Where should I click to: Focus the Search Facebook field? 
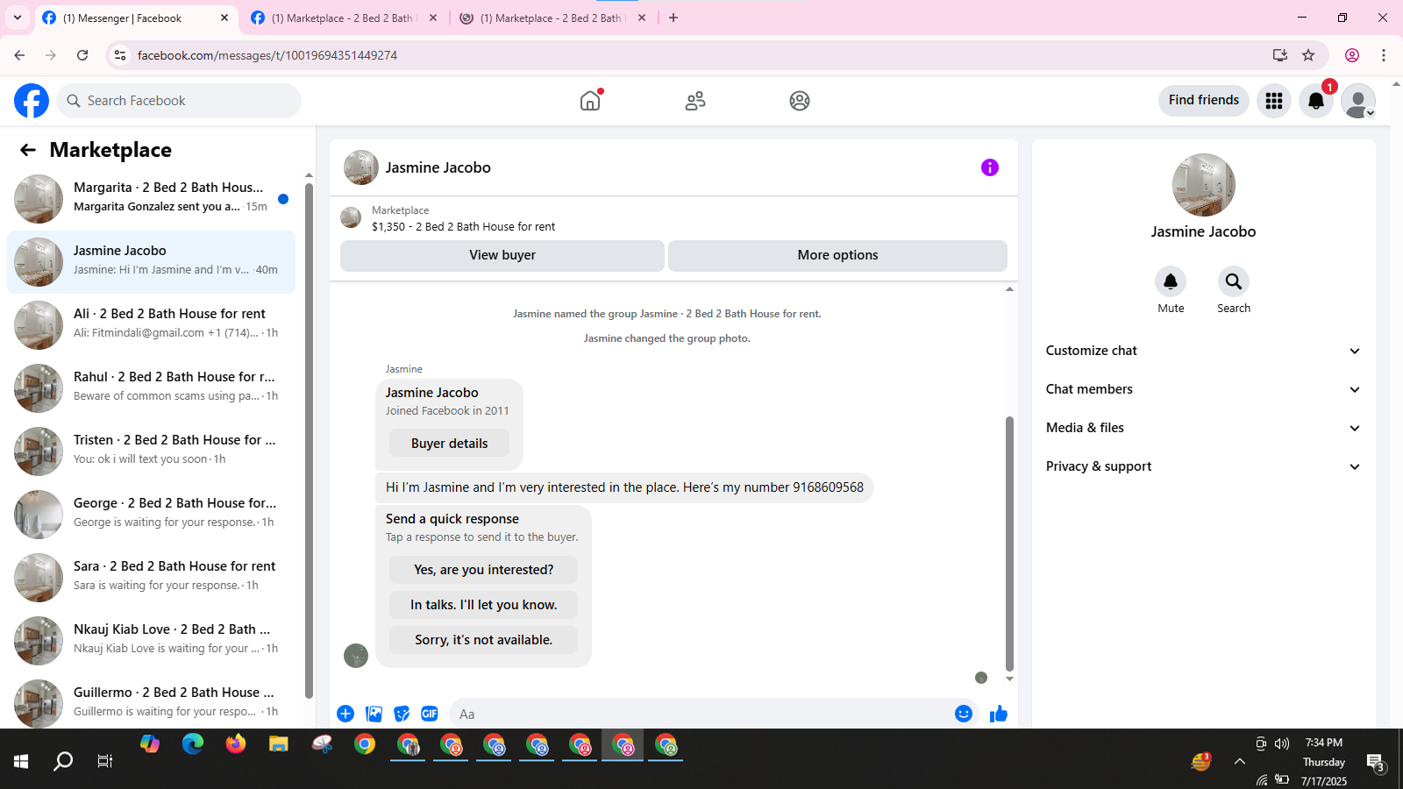coord(179,101)
